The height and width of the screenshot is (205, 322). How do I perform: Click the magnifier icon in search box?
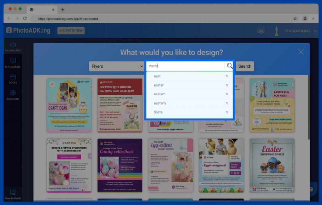(x=230, y=66)
